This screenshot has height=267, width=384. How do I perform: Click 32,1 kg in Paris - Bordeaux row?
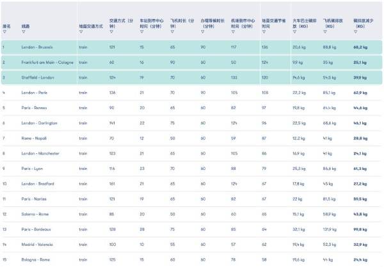coord(299,229)
